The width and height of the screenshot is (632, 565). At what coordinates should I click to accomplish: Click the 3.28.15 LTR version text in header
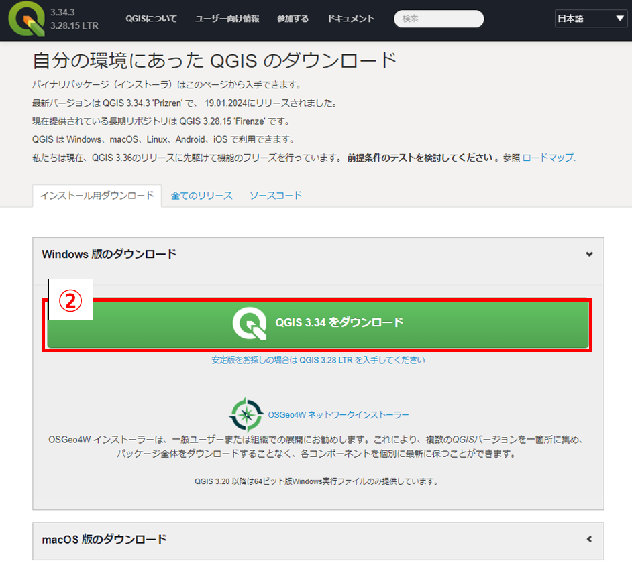click(74, 25)
